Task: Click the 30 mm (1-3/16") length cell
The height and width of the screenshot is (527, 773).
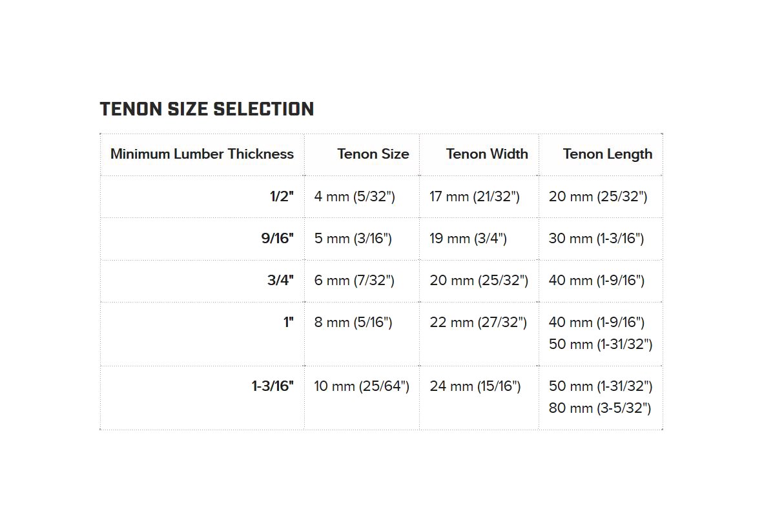Action: pyautogui.click(x=597, y=239)
